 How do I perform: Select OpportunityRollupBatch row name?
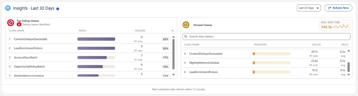click(29, 67)
